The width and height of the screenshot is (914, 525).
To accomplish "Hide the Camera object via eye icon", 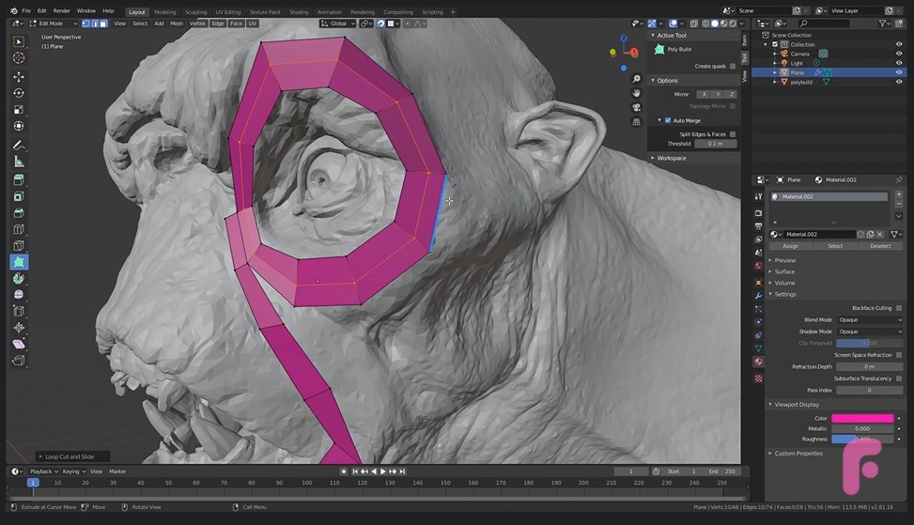I will pos(899,54).
